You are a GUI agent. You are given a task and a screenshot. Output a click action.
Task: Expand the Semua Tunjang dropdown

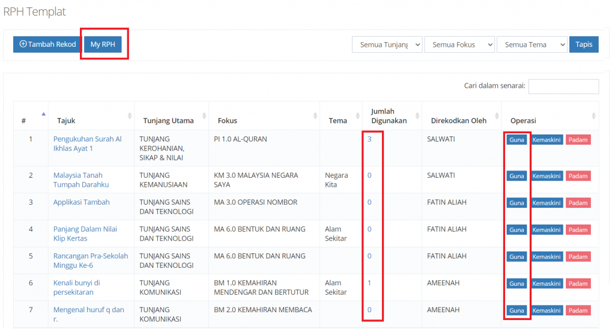[387, 44]
